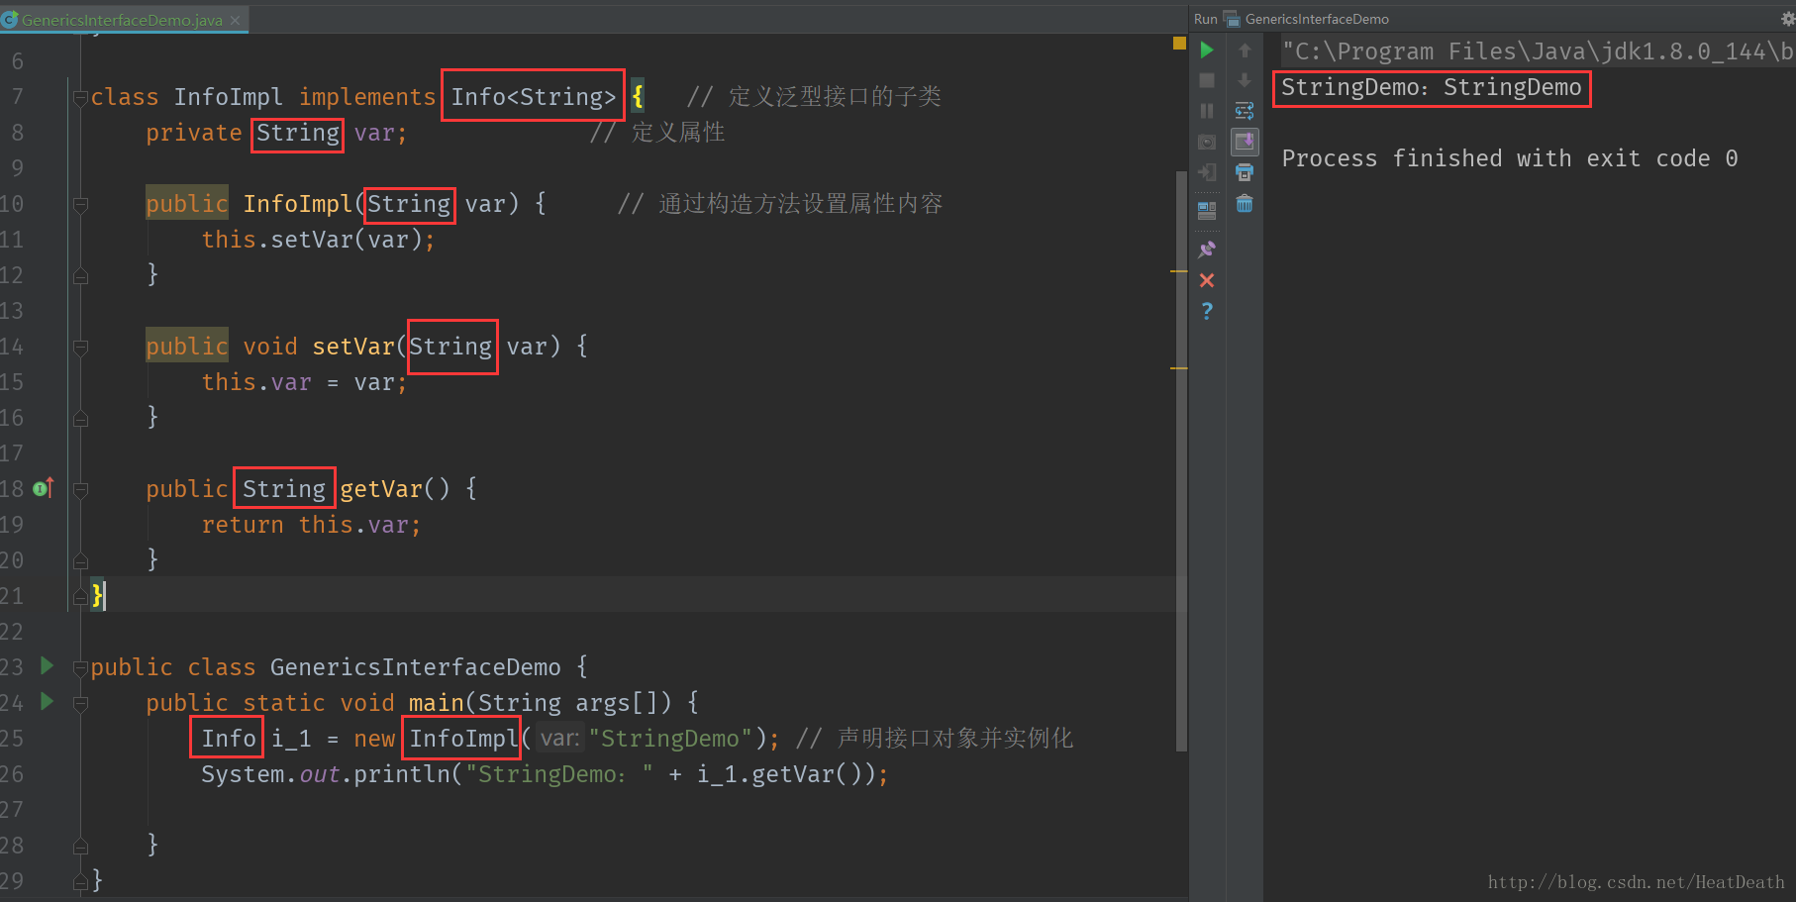Click the 'setVar' method name on line 14
The width and height of the screenshot is (1796, 902).
pos(353,347)
